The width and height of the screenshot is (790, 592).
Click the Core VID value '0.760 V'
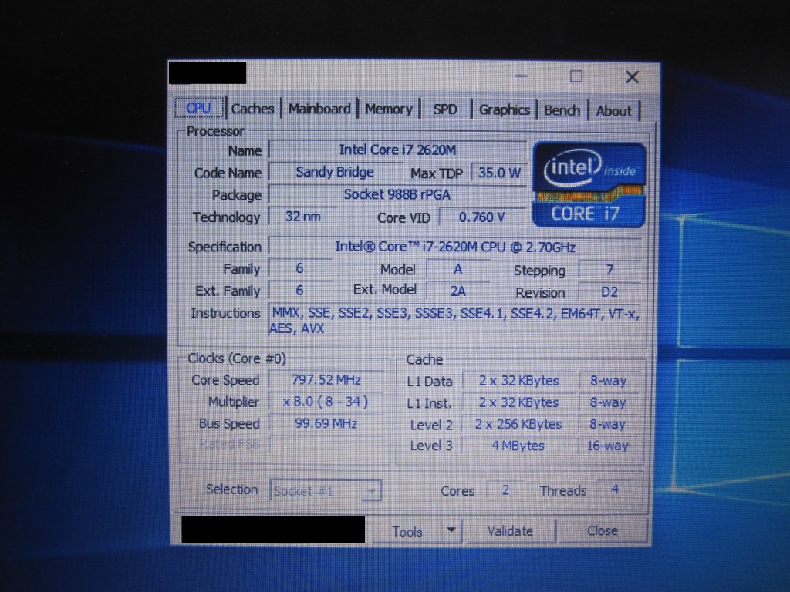pyautogui.click(x=481, y=217)
